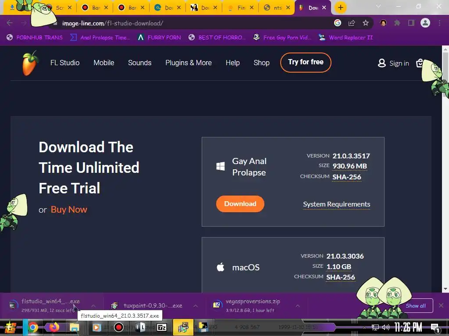Open a new tab with plus button

click(340, 7)
